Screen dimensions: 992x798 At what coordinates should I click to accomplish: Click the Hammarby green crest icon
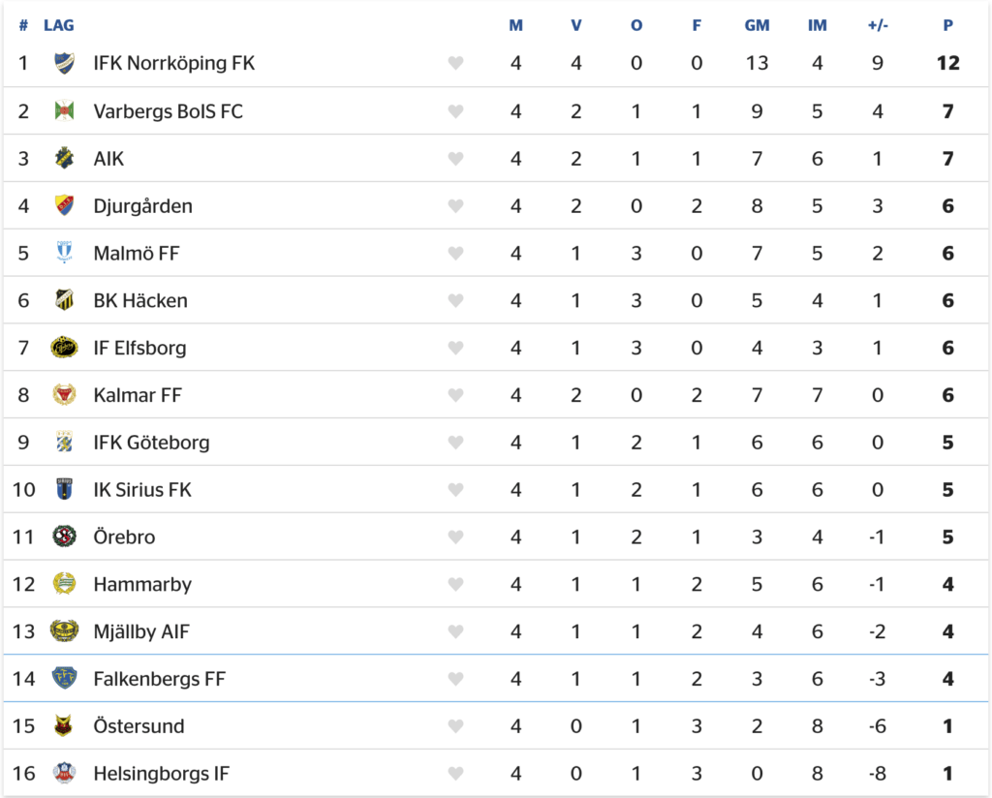[64, 584]
